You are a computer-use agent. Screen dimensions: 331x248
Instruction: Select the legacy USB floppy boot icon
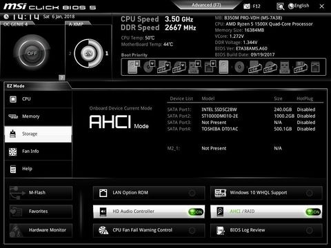[301, 67]
